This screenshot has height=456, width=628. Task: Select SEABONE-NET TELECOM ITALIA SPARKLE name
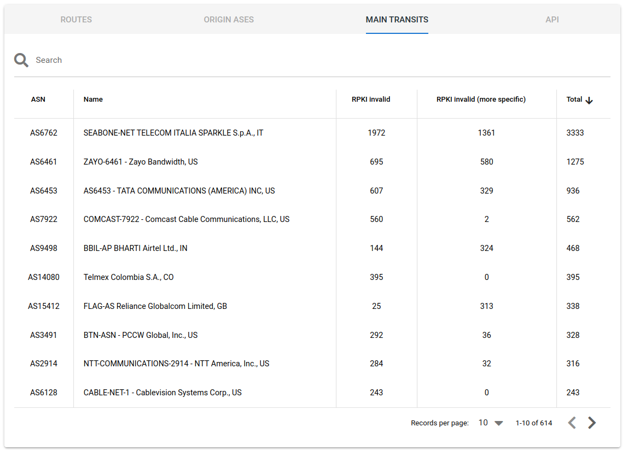point(173,133)
